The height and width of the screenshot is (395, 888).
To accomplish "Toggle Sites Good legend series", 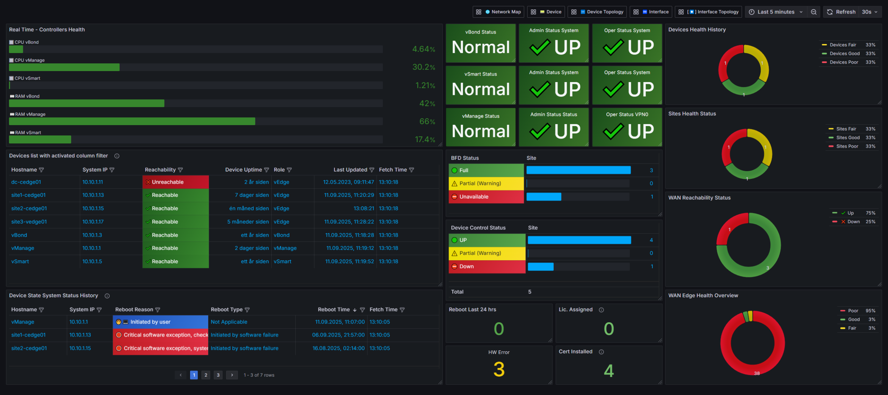I will tap(848, 138).
